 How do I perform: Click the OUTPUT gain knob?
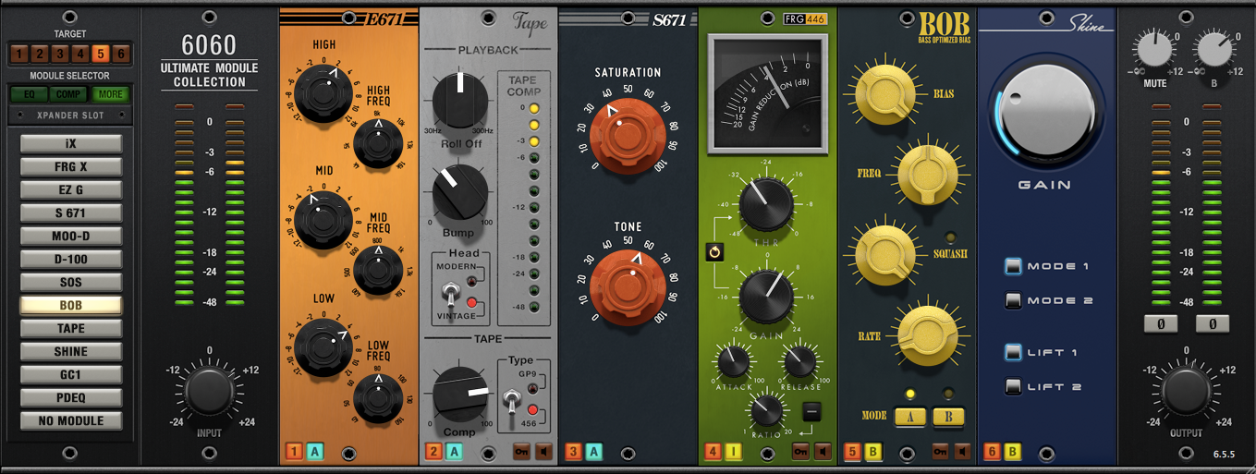pos(1187,391)
